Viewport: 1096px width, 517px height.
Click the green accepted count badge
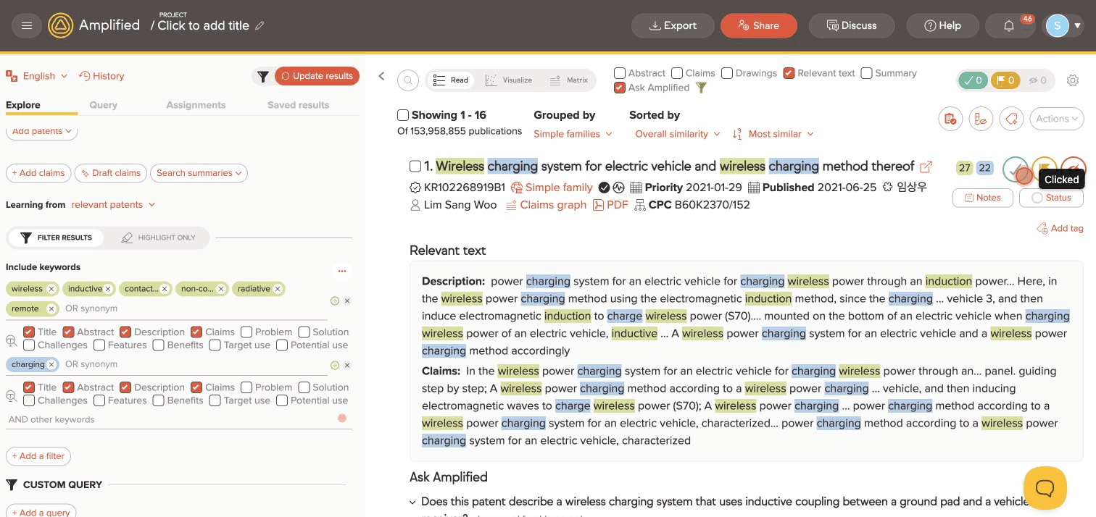pos(973,80)
